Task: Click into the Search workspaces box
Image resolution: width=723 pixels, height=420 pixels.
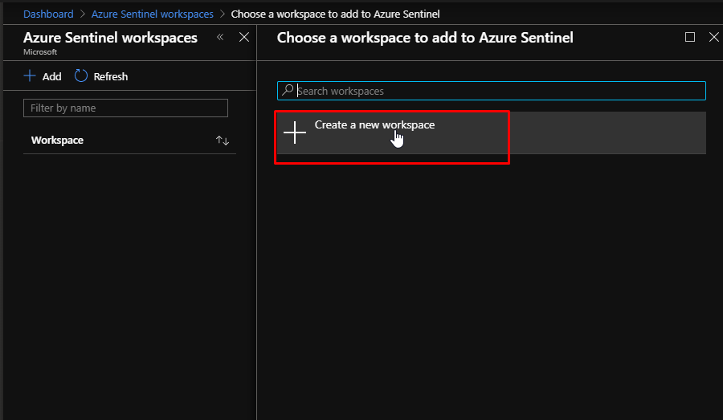Action: coord(498,91)
